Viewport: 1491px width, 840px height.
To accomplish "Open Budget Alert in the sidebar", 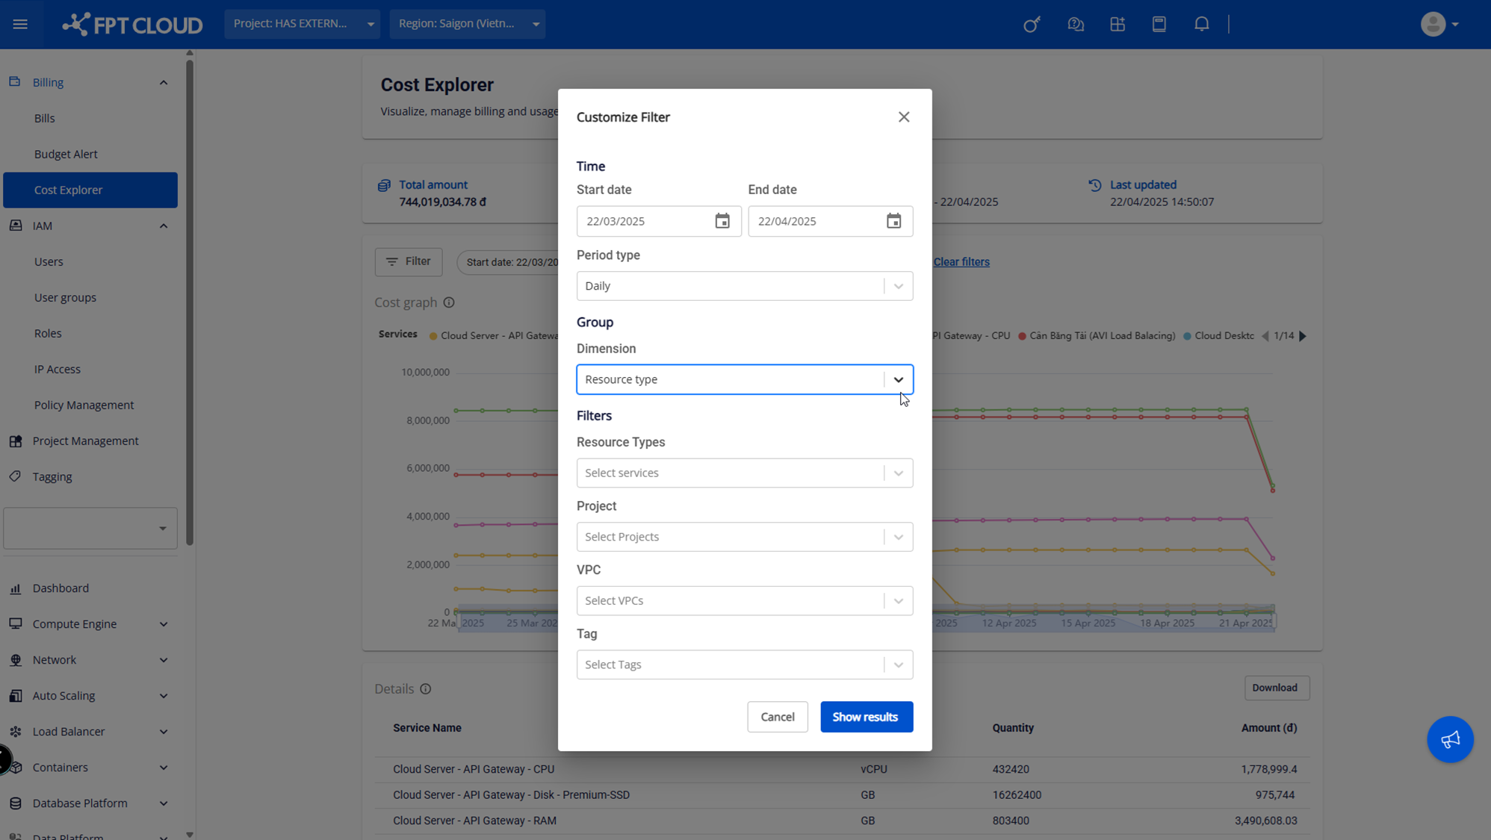I will click(x=66, y=154).
